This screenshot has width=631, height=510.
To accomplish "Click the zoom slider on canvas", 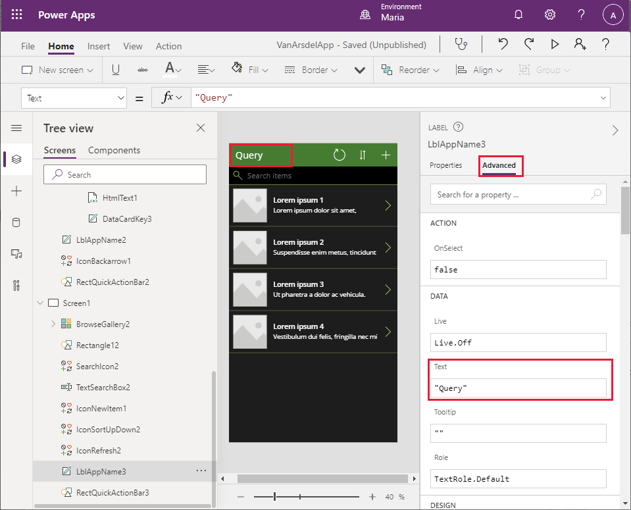I will [274, 497].
